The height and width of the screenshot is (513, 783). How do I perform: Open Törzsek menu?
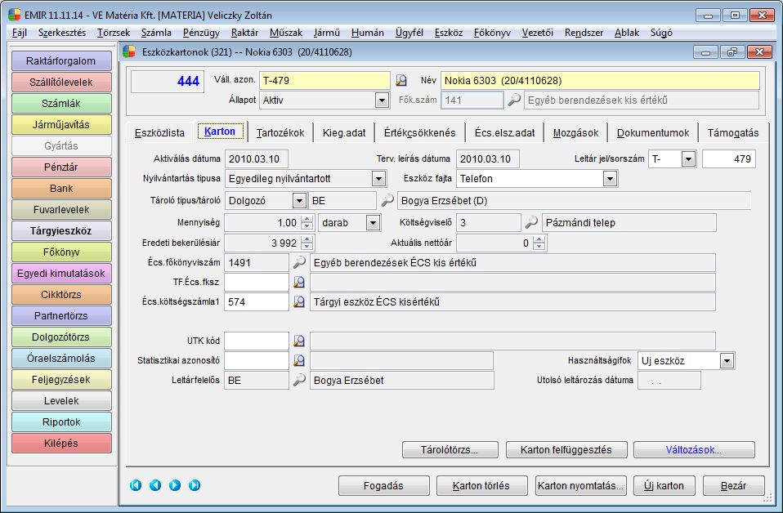click(x=114, y=33)
